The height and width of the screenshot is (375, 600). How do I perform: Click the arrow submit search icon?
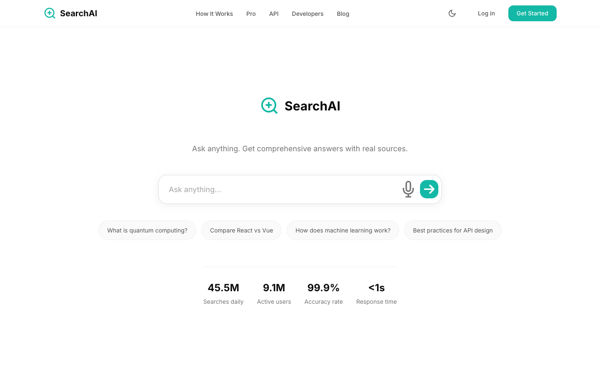click(x=429, y=189)
